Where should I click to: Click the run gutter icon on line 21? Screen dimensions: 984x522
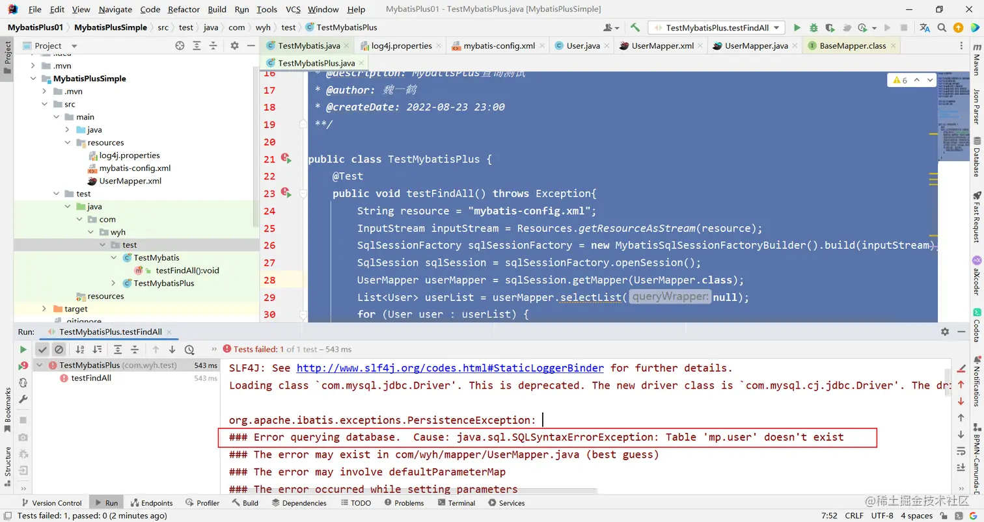[x=285, y=158]
